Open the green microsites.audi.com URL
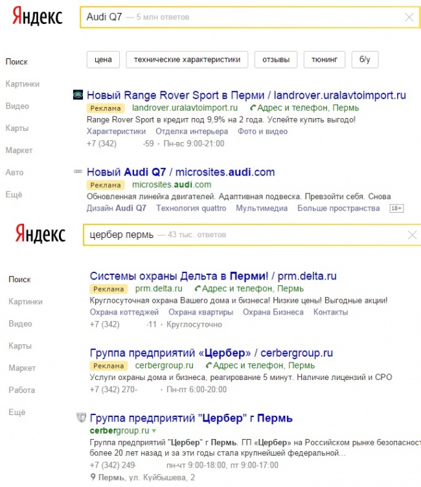Viewport: 421px width, 487px height. (x=172, y=184)
